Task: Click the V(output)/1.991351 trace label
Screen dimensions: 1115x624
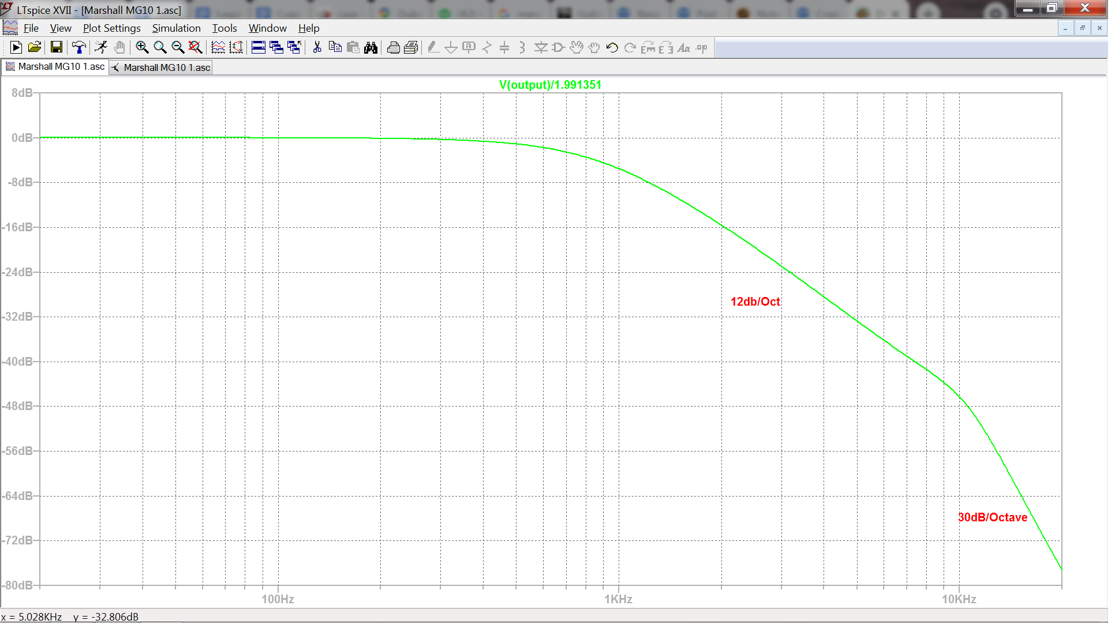Action: pos(550,85)
